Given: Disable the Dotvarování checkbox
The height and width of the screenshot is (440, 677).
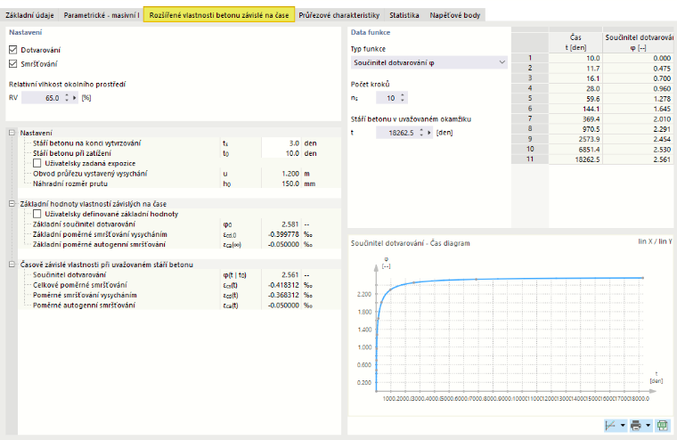Looking at the screenshot, I should click(13, 50).
